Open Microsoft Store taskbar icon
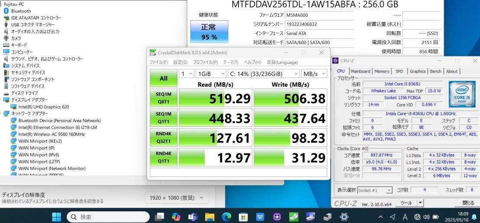The height and width of the screenshot is (223, 480). tap(243, 217)
